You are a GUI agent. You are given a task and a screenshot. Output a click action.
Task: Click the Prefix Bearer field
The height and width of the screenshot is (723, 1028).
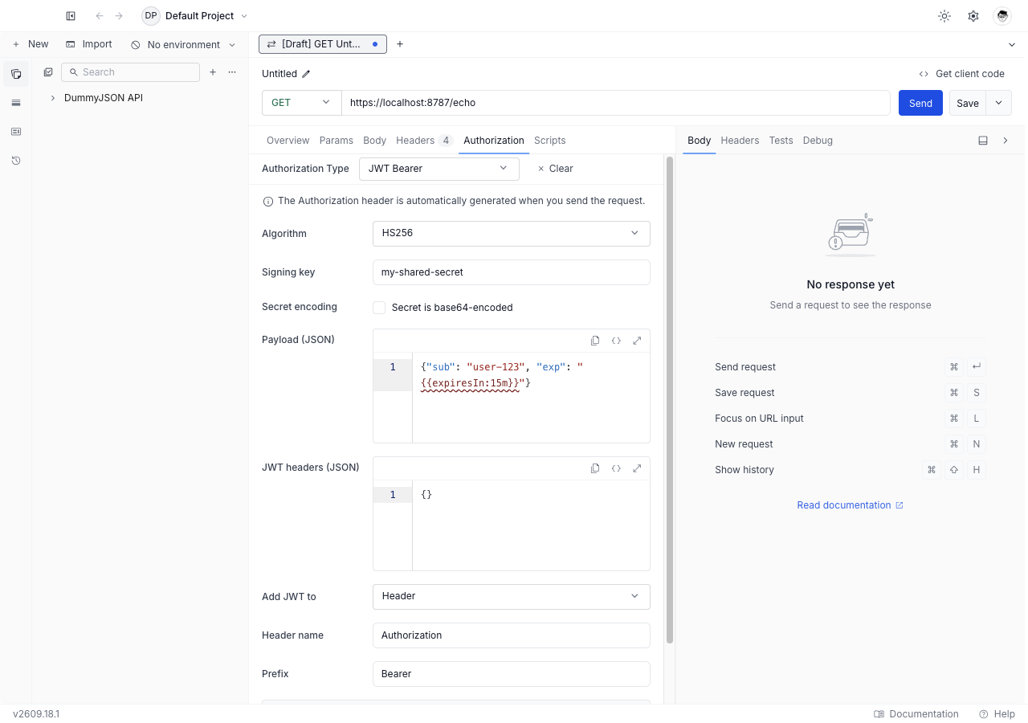pyautogui.click(x=511, y=674)
